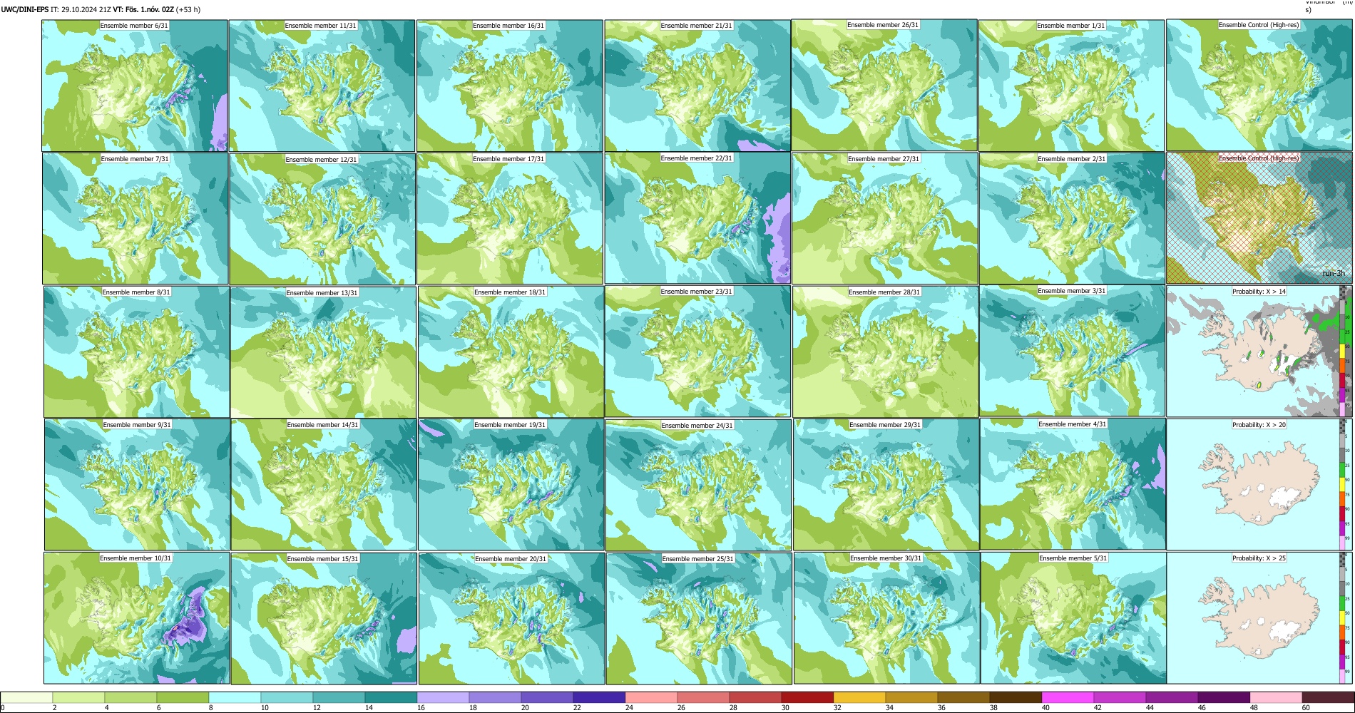The height and width of the screenshot is (713, 1355).
Task: Open the Ensemble member 20/31 wind map
Action: coord(511,618)
